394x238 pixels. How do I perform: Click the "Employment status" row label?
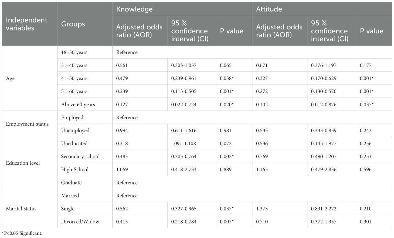pos(27,124)
